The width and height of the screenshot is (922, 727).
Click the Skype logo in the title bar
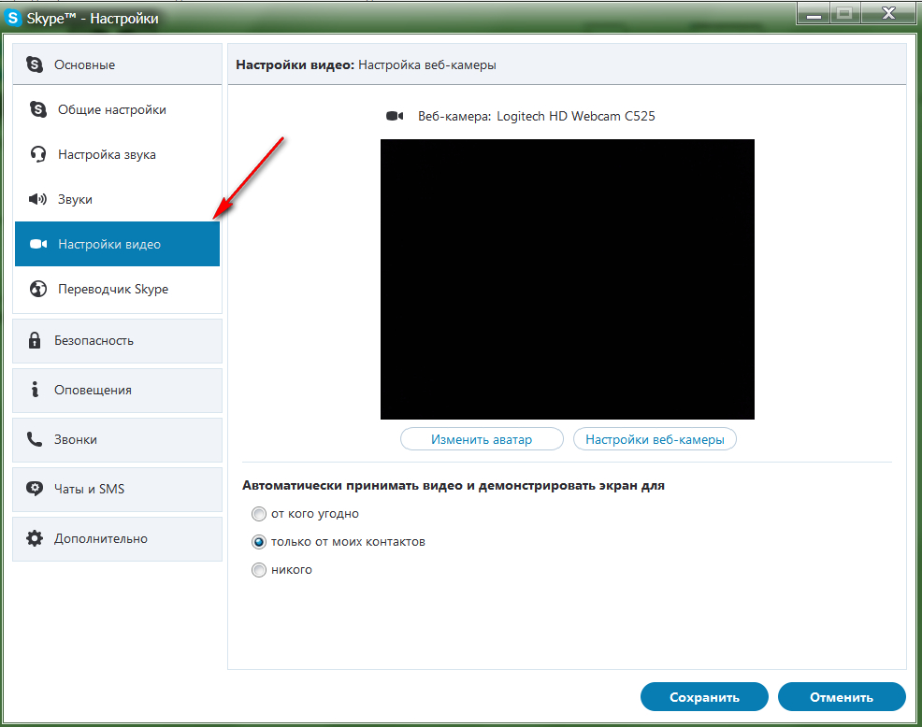12,18
